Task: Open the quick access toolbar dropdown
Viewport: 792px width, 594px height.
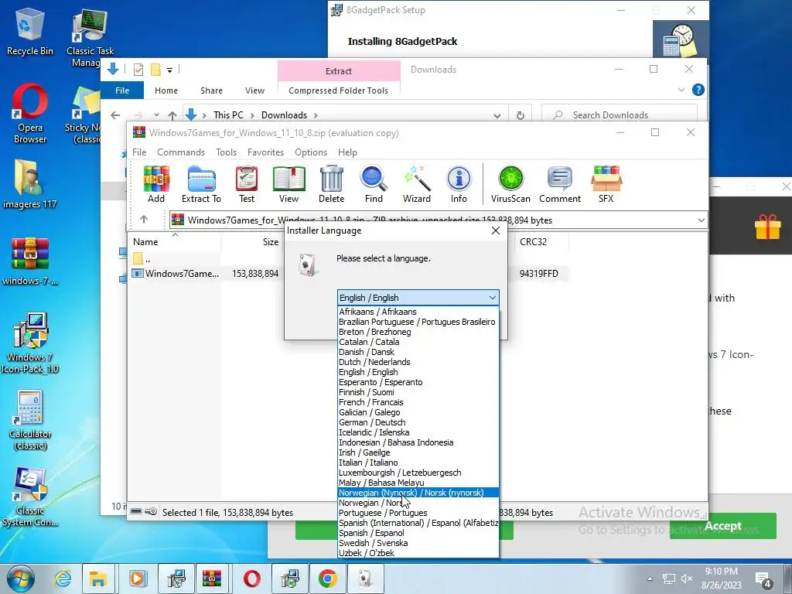Action: click(x=169, y=70)
